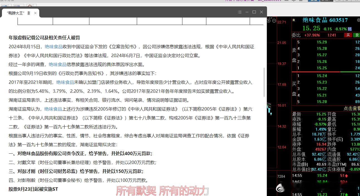360x196 pixels.
Task: Click the 点击查看 yellow link
Action: [x=352, y=108]
